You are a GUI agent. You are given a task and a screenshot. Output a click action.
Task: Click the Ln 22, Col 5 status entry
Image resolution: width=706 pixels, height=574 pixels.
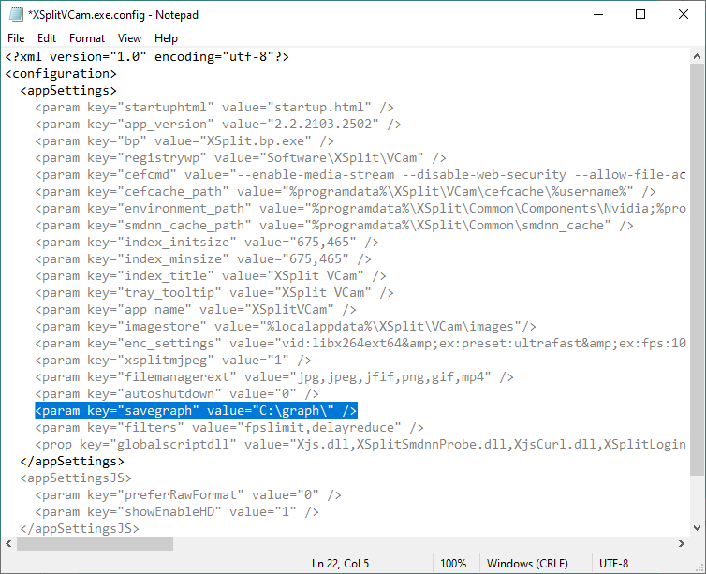point(340,564)
